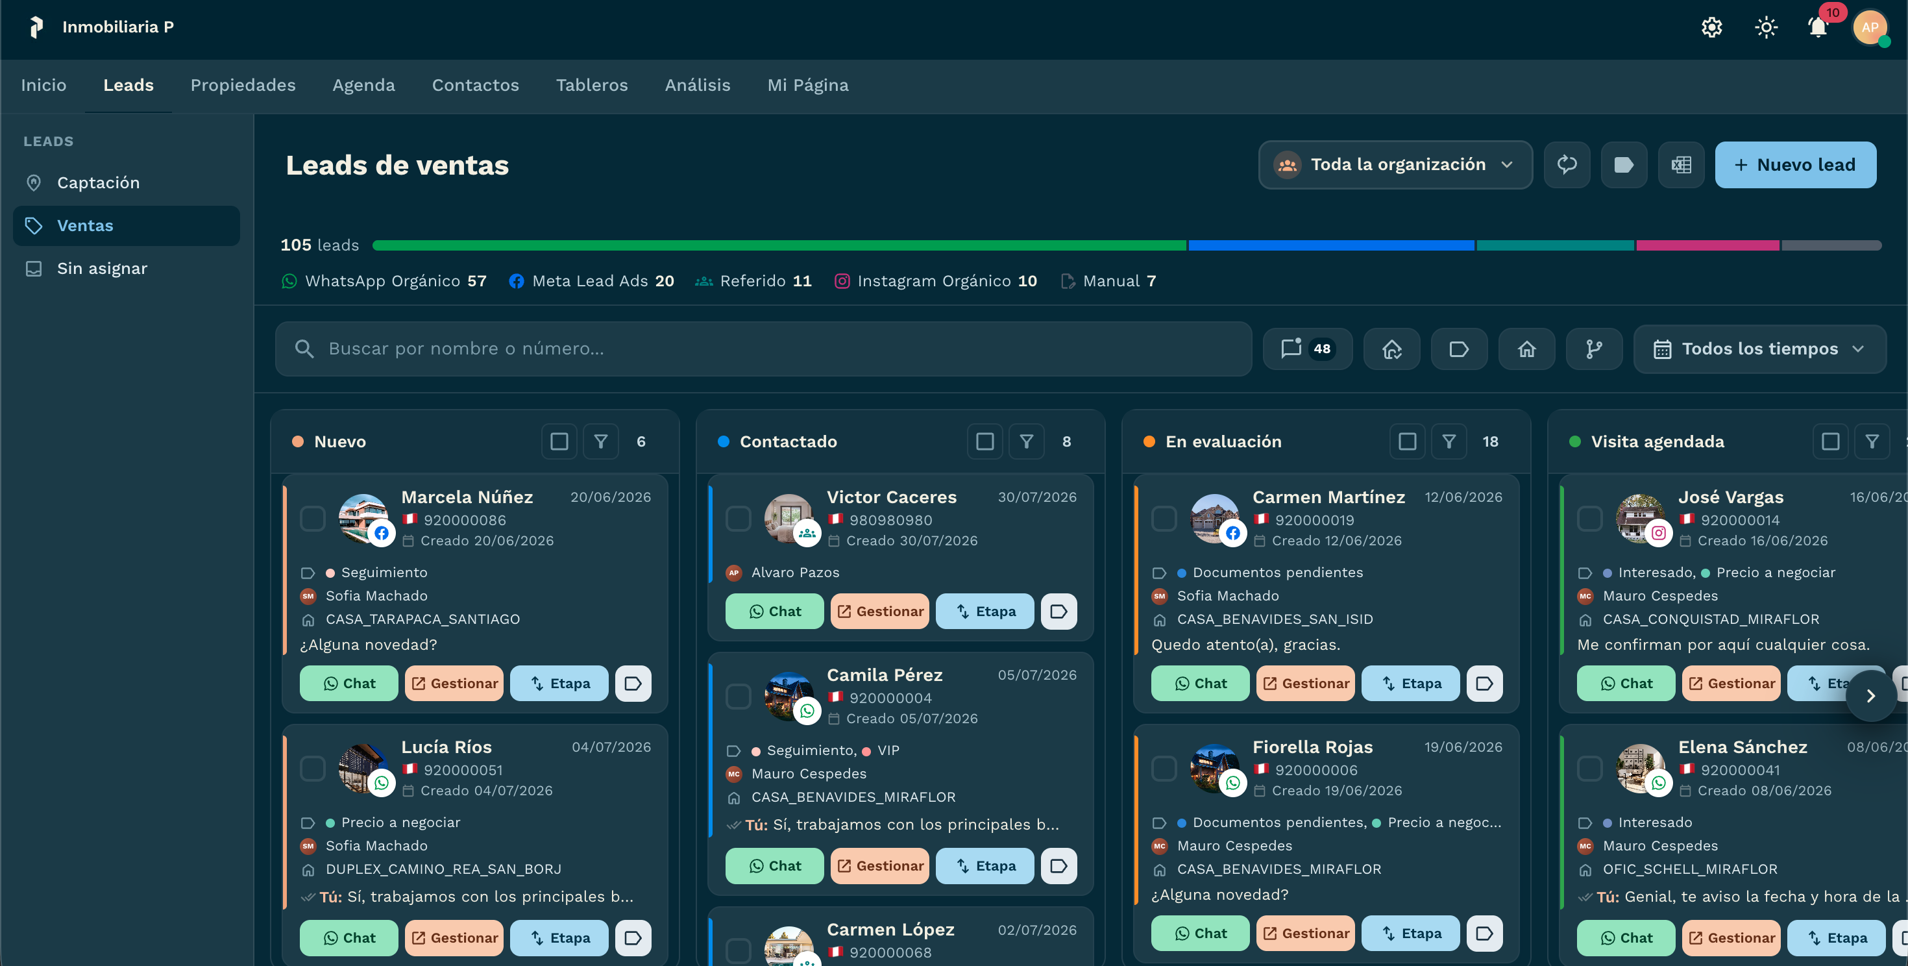Viewport: 1908px width, 966px height.
Task: Open Etapa selector for Victor Caceres
Action: click(x=985, y=611)
